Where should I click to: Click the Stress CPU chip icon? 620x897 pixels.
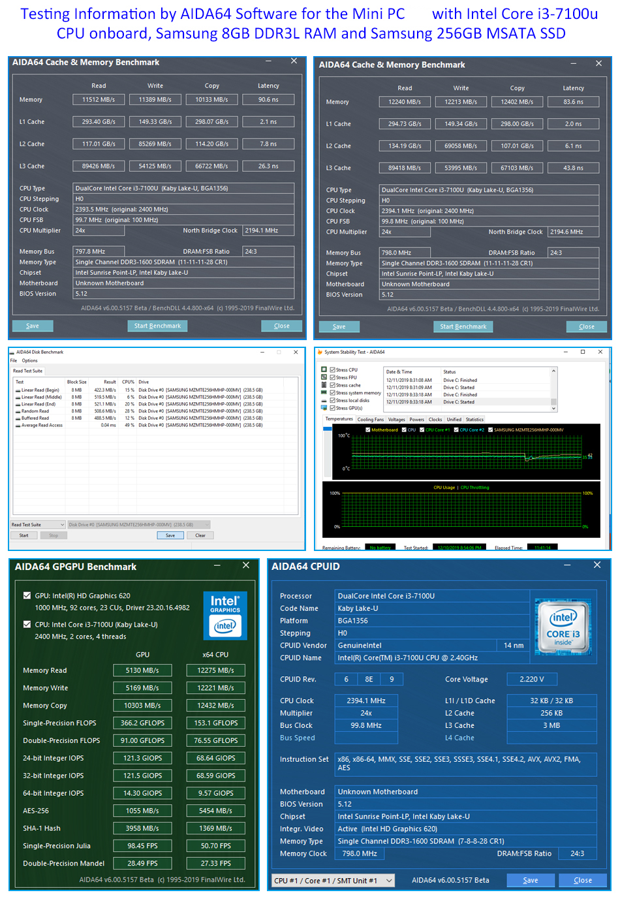coord(324,370)
